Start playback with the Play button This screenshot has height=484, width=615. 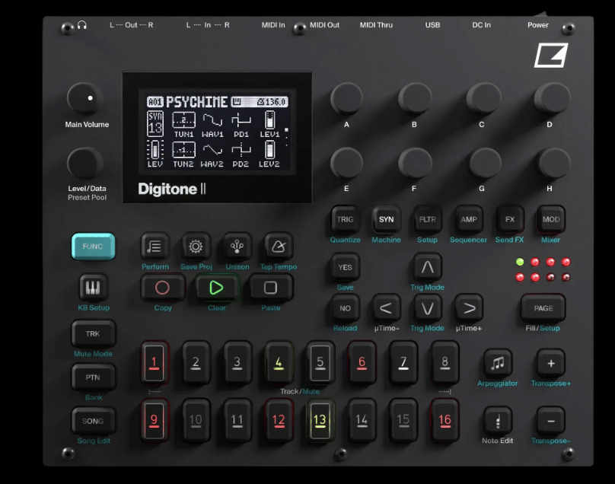point(216,288)
